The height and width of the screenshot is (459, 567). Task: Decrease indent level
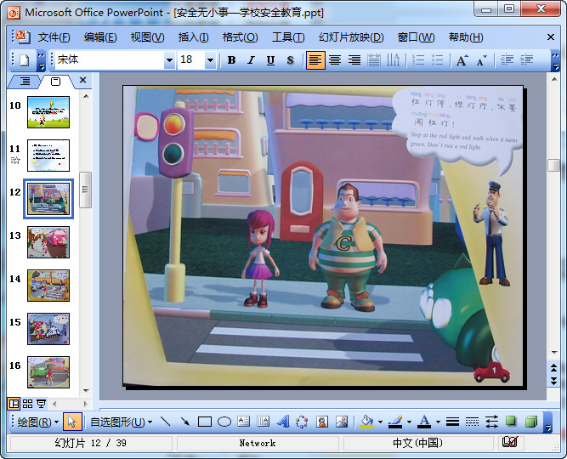click(x=507, y=60)
